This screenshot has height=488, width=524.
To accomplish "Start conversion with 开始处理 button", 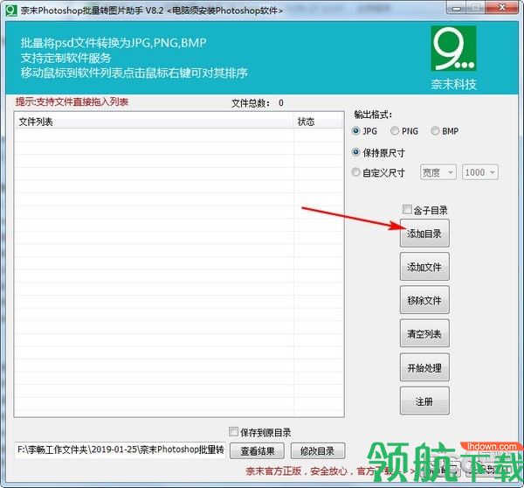I will pos(424,367).
